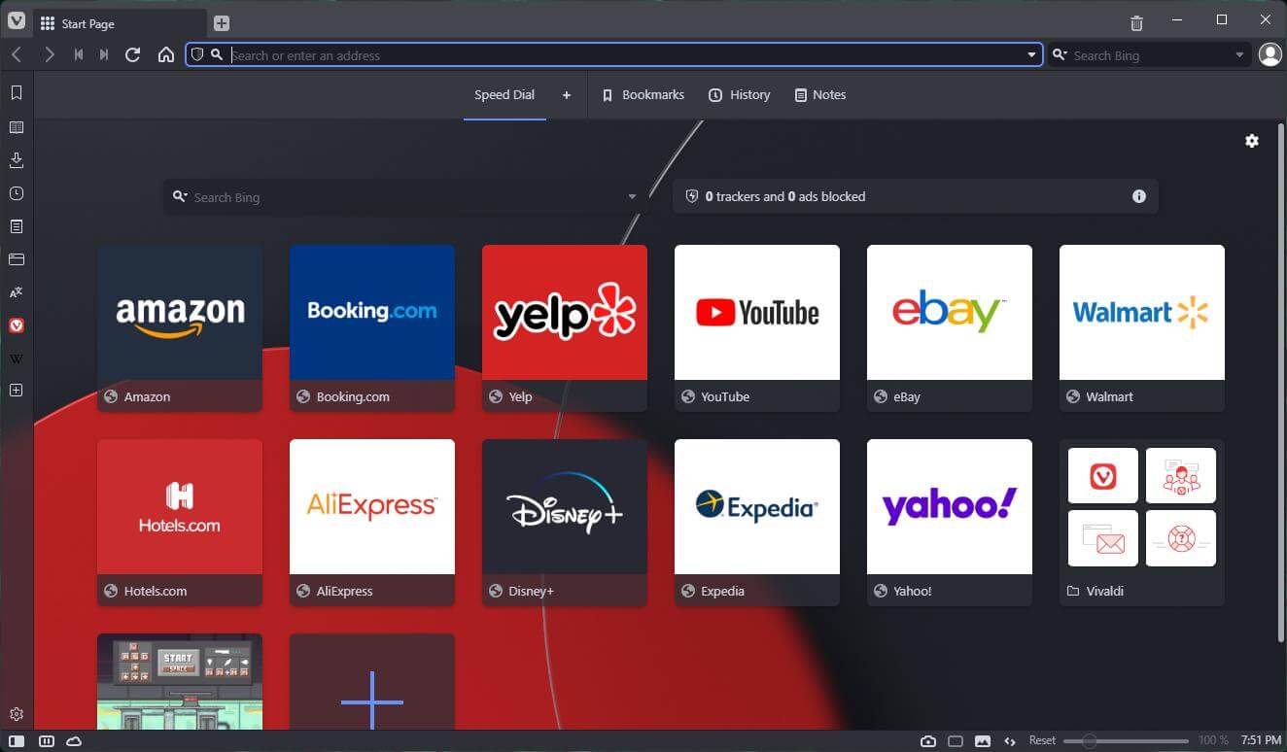Open the History side panel clock icon
1287x752 pixels.
point(17,193)
